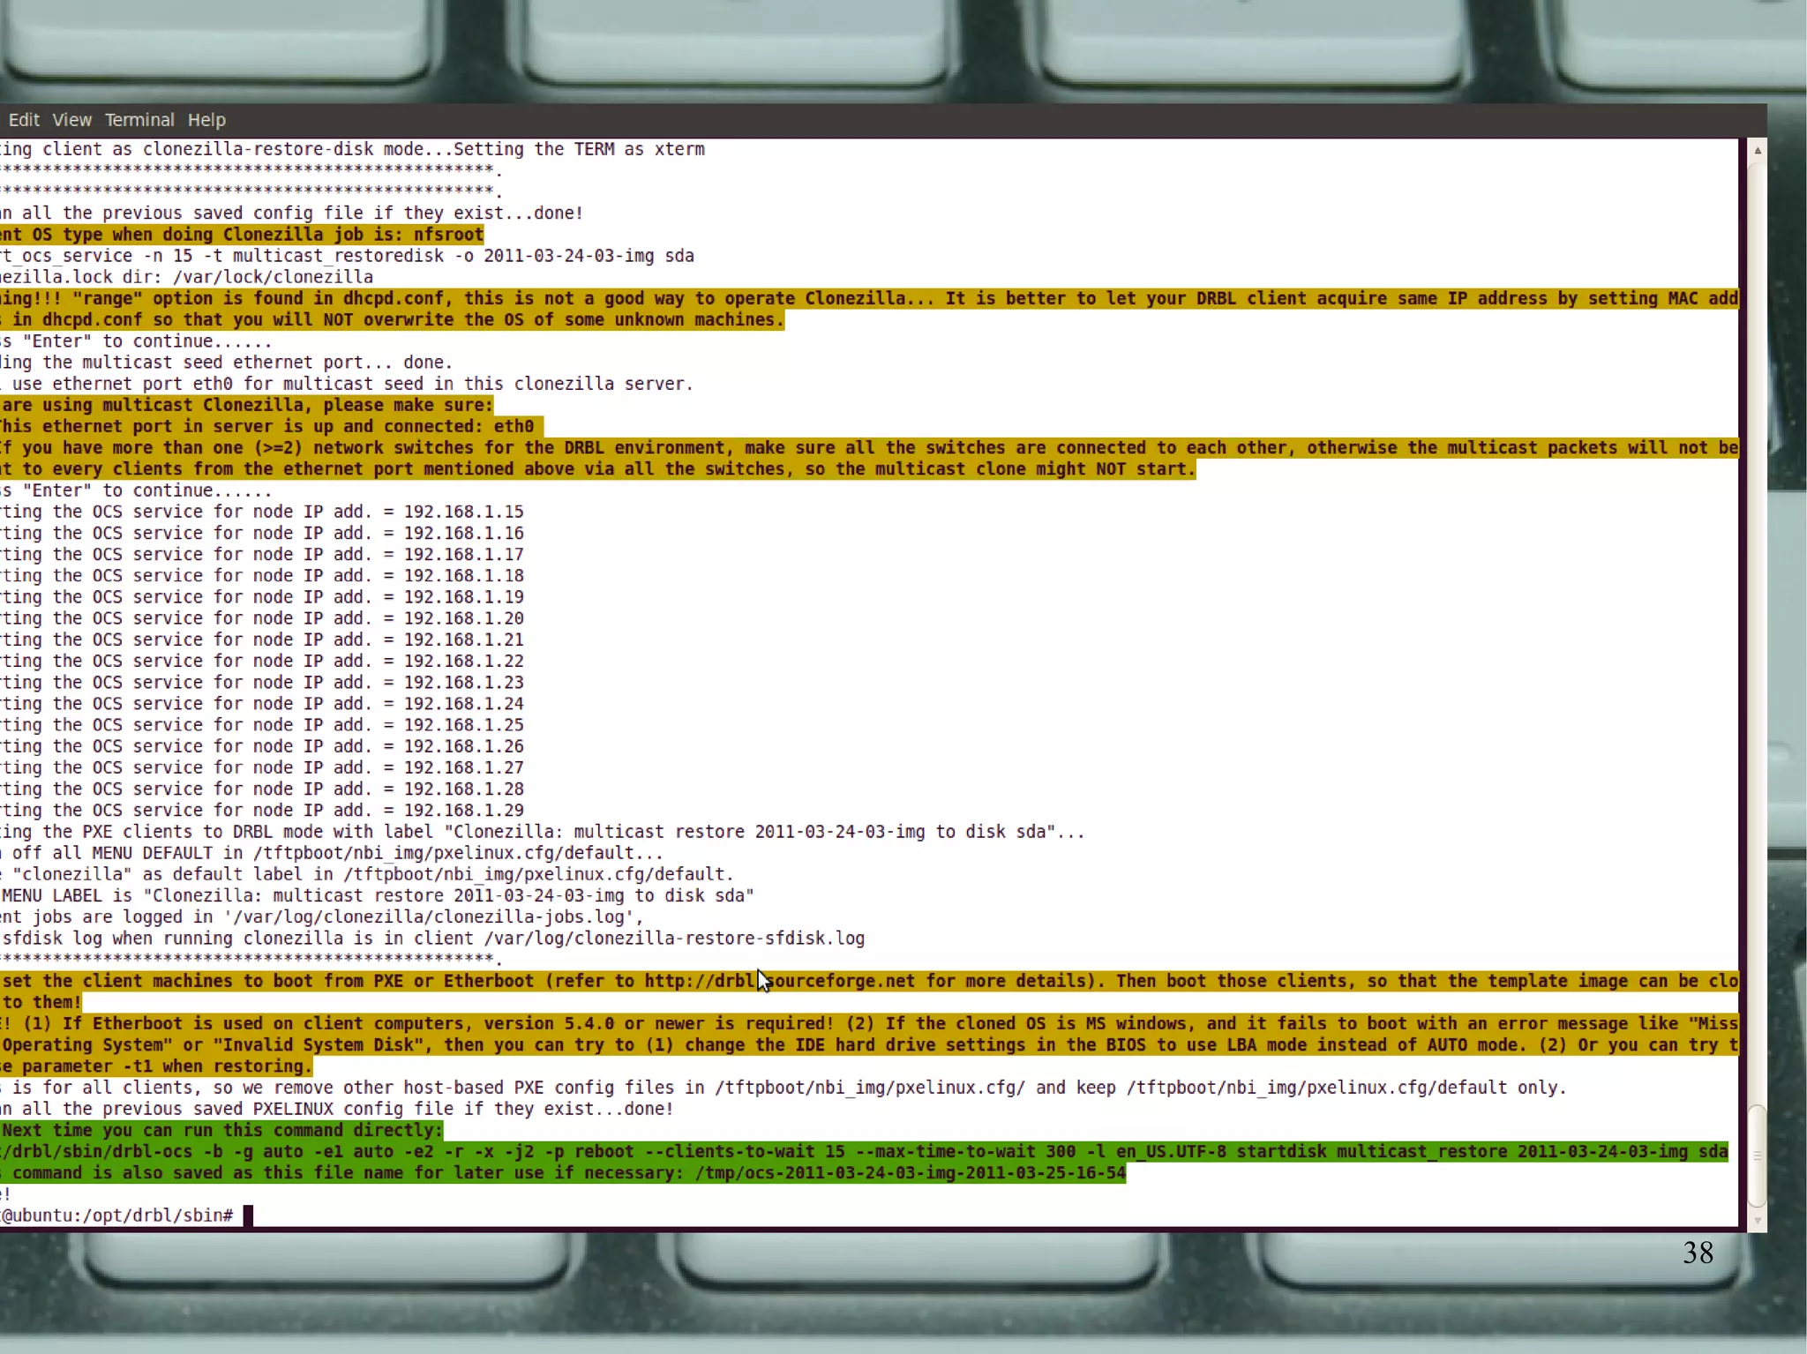The image size is (1807, 1354).
Task: Click the IP address 192.168.1.15 line
Action: coord(463,512)
